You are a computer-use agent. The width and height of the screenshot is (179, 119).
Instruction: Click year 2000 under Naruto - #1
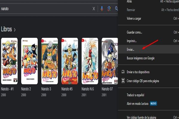click(x=4, y=95)
